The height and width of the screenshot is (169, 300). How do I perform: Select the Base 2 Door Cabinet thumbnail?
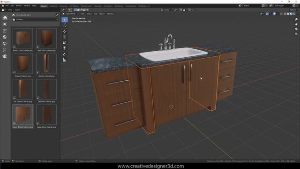[23, 38]
